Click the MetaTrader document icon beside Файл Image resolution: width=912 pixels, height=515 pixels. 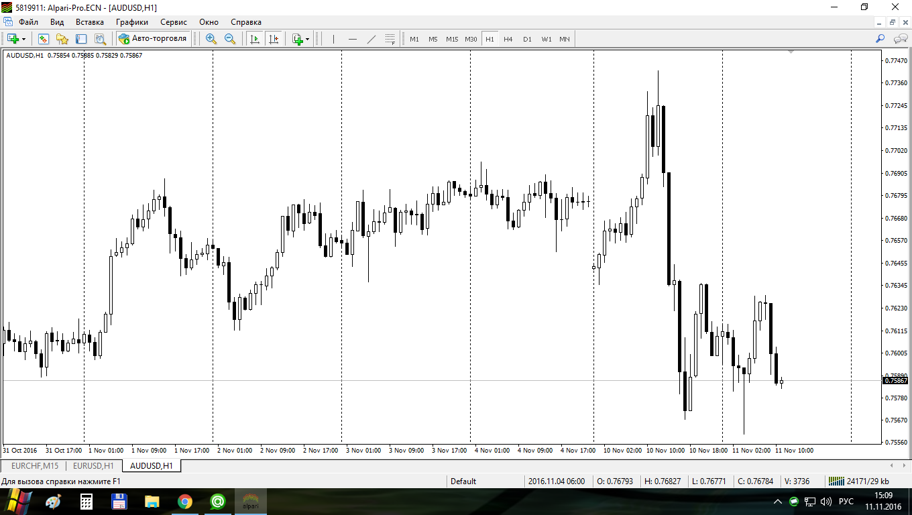pyautogui.click(x=8, y=22)
